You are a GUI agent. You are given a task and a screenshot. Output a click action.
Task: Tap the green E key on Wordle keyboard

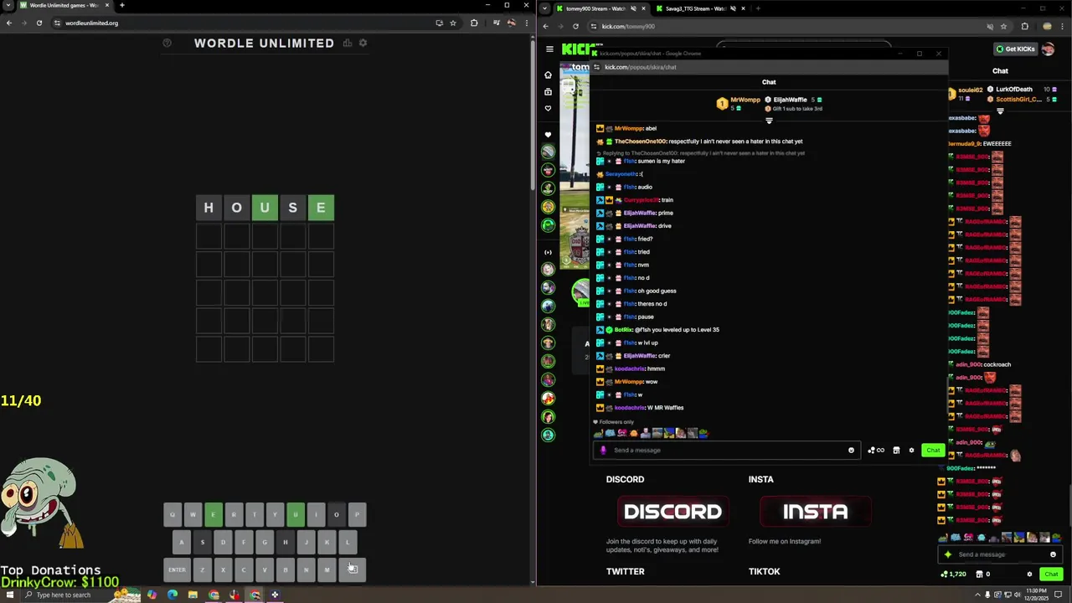pyautogui.click(x=214, y=514)
